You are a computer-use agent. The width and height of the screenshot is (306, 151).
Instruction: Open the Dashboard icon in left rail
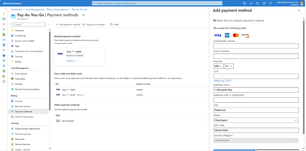4,19
